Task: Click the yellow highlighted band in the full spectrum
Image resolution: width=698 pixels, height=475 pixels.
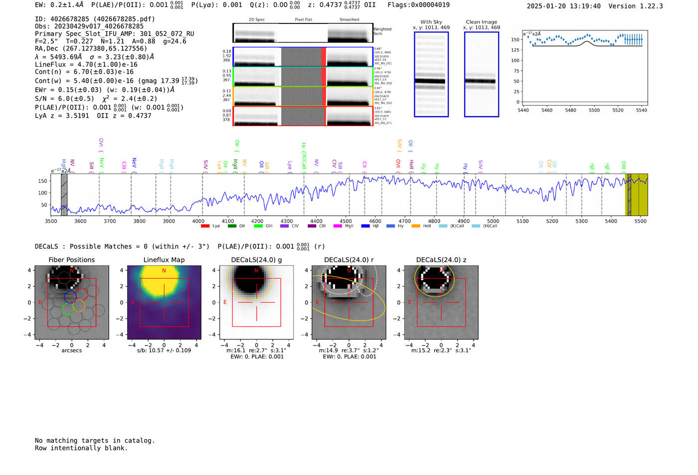Action: 637,195
